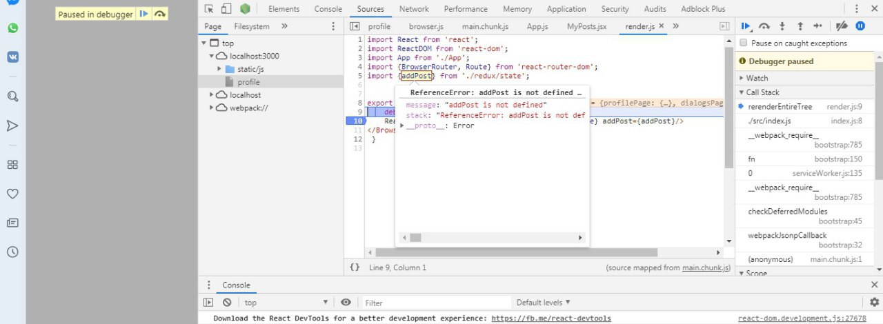Step into next function call
This screenshot has width=883, height=324.
point(782,26)
